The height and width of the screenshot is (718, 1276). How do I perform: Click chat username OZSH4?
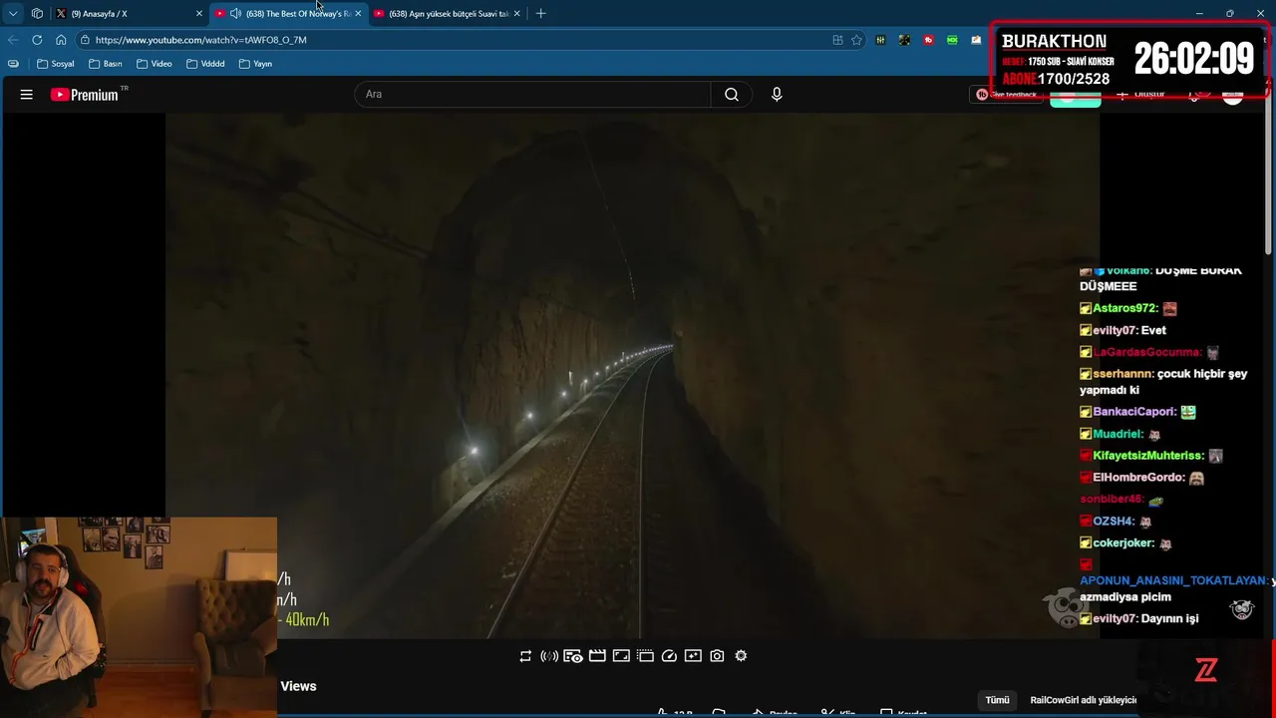pyautogui.click(x=1114, y=522)
